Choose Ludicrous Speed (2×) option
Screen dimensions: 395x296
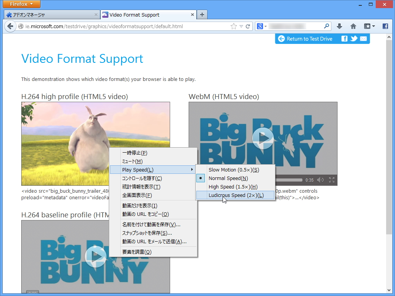tap(235, 195)
